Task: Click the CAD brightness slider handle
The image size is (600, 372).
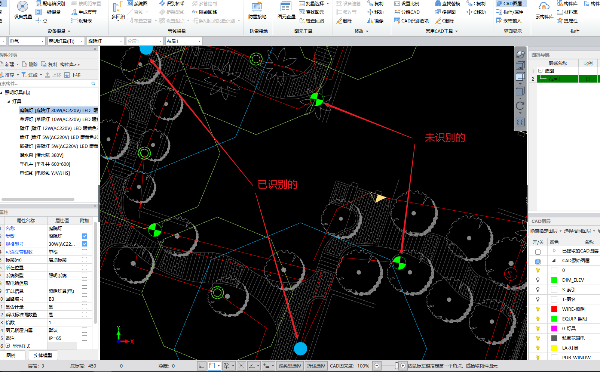Action: tap(397, 366)
